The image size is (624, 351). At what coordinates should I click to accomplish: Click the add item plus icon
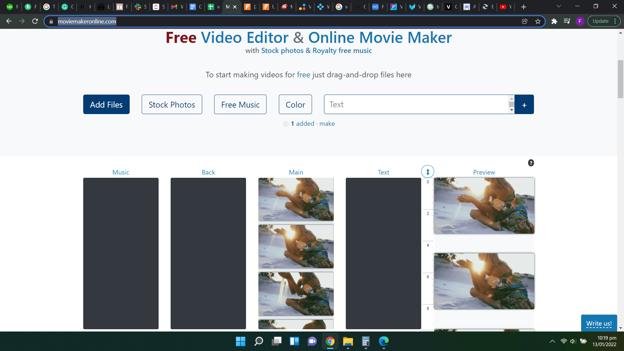click(524, 104)
